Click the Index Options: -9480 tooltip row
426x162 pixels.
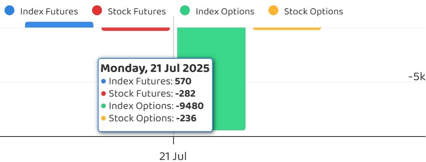pos(152,106)
